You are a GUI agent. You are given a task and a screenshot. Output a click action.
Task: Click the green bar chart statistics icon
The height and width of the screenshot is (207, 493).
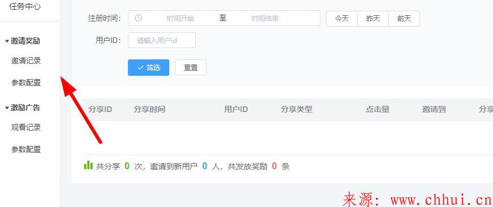(88, 165)
